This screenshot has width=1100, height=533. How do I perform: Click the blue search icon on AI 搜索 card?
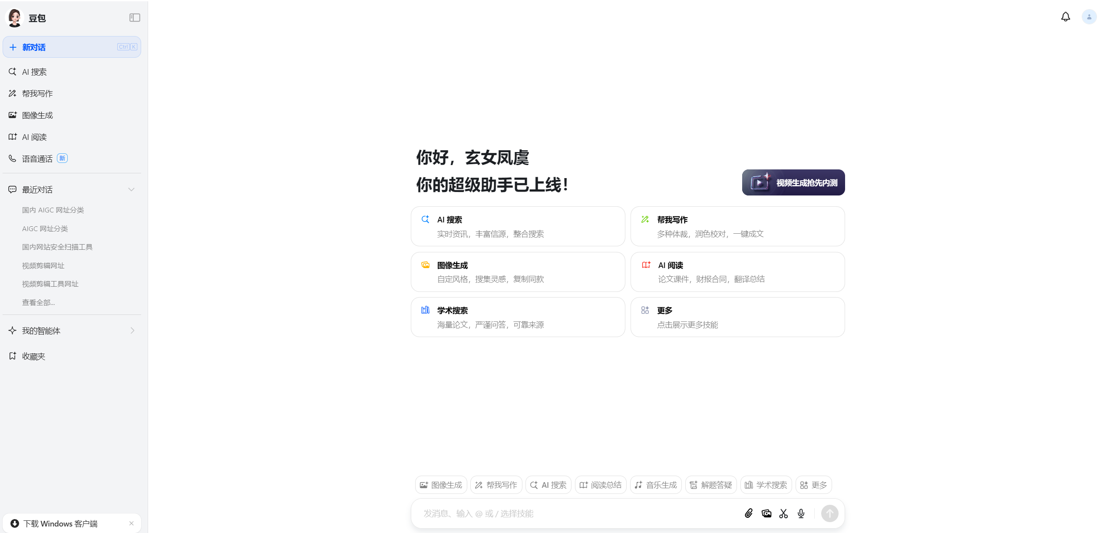[425, 219]
